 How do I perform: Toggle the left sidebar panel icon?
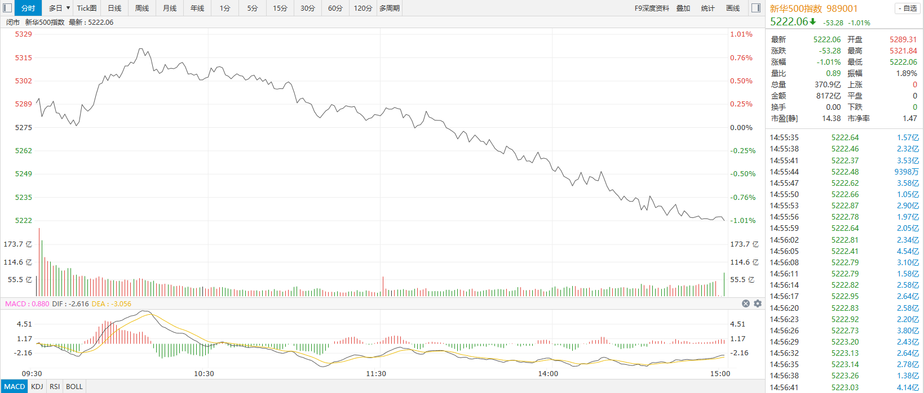7,8
